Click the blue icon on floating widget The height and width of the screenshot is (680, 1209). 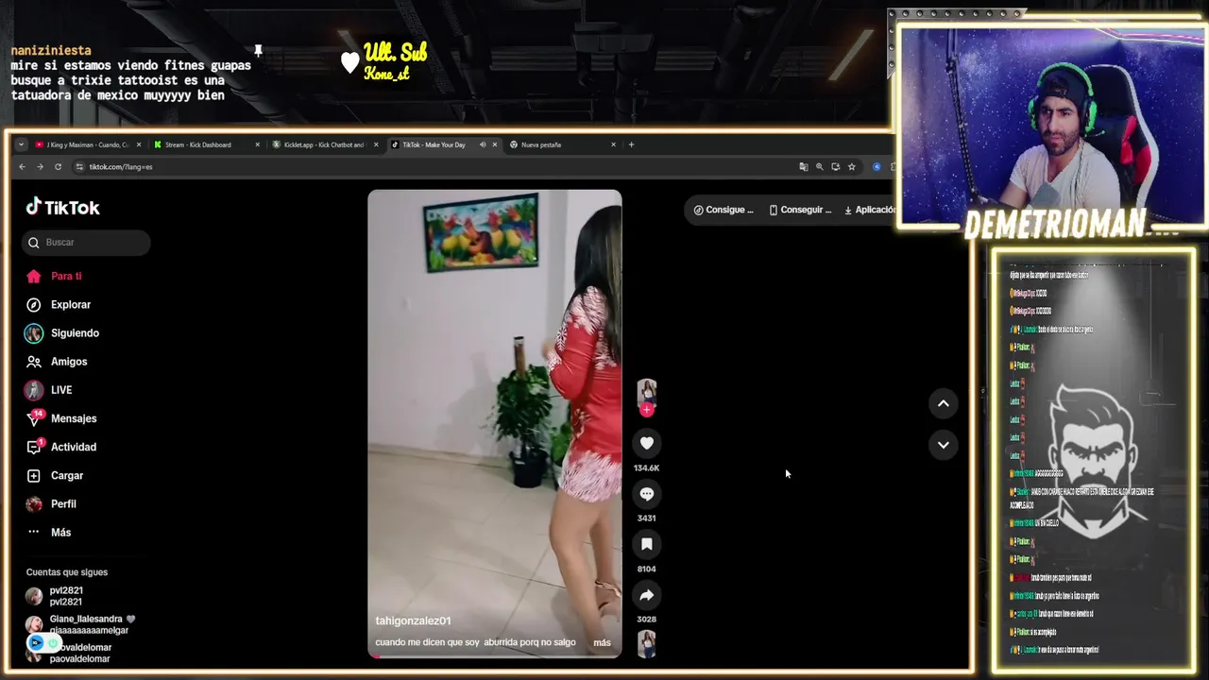36,643
